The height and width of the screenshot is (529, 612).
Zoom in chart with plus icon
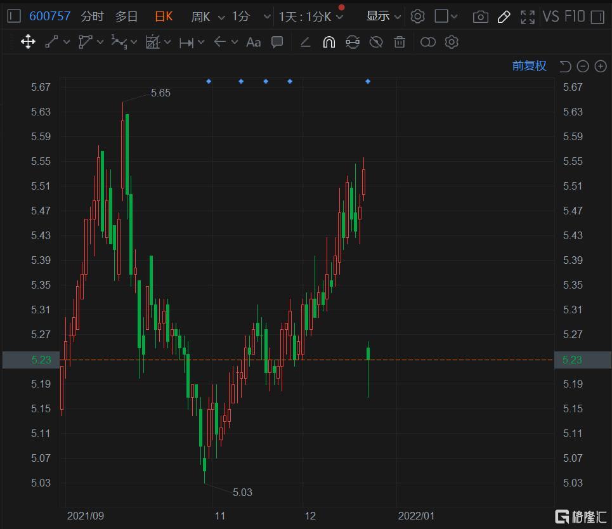click(x=601, y=67)
